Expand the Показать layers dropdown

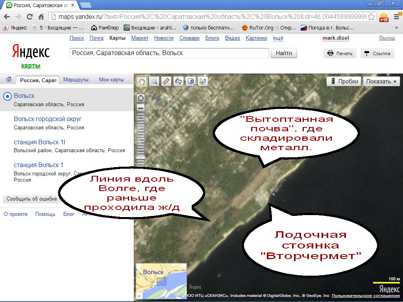click(x=381, y=81)
